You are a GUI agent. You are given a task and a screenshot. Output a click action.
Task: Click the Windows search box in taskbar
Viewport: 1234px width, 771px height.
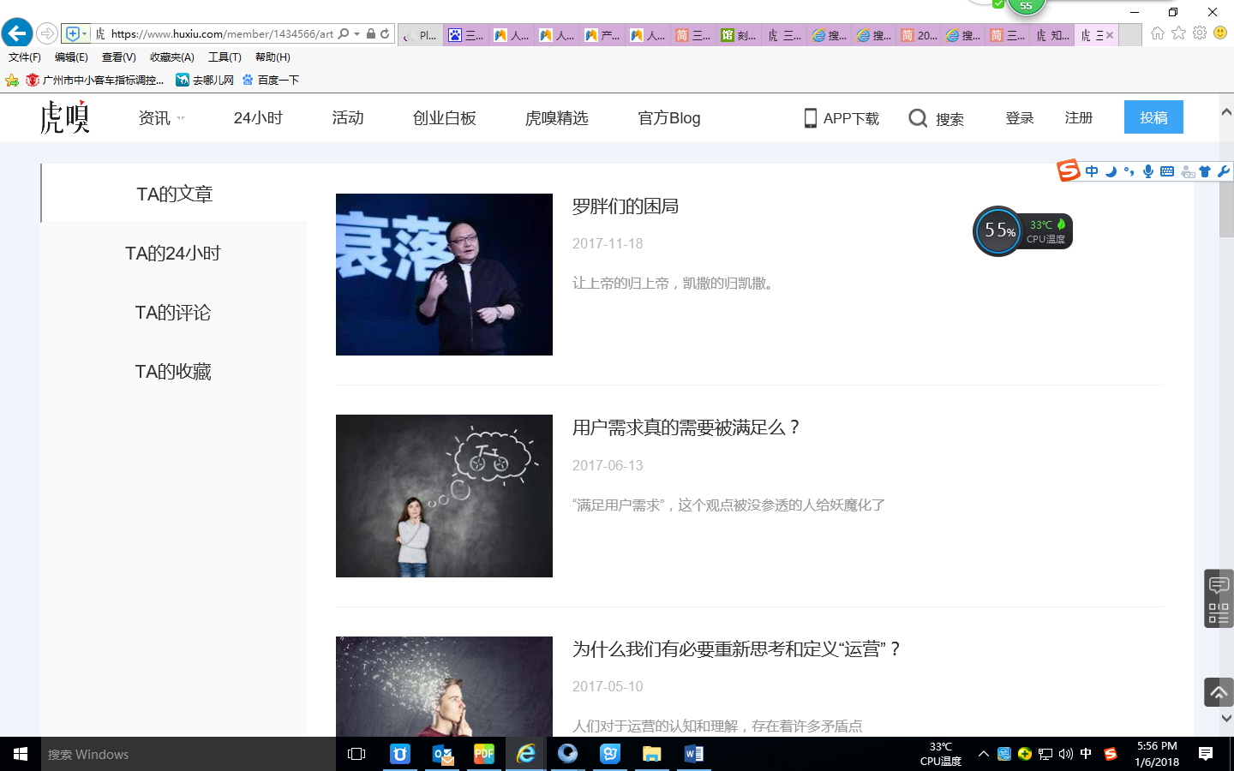point(189,754)
